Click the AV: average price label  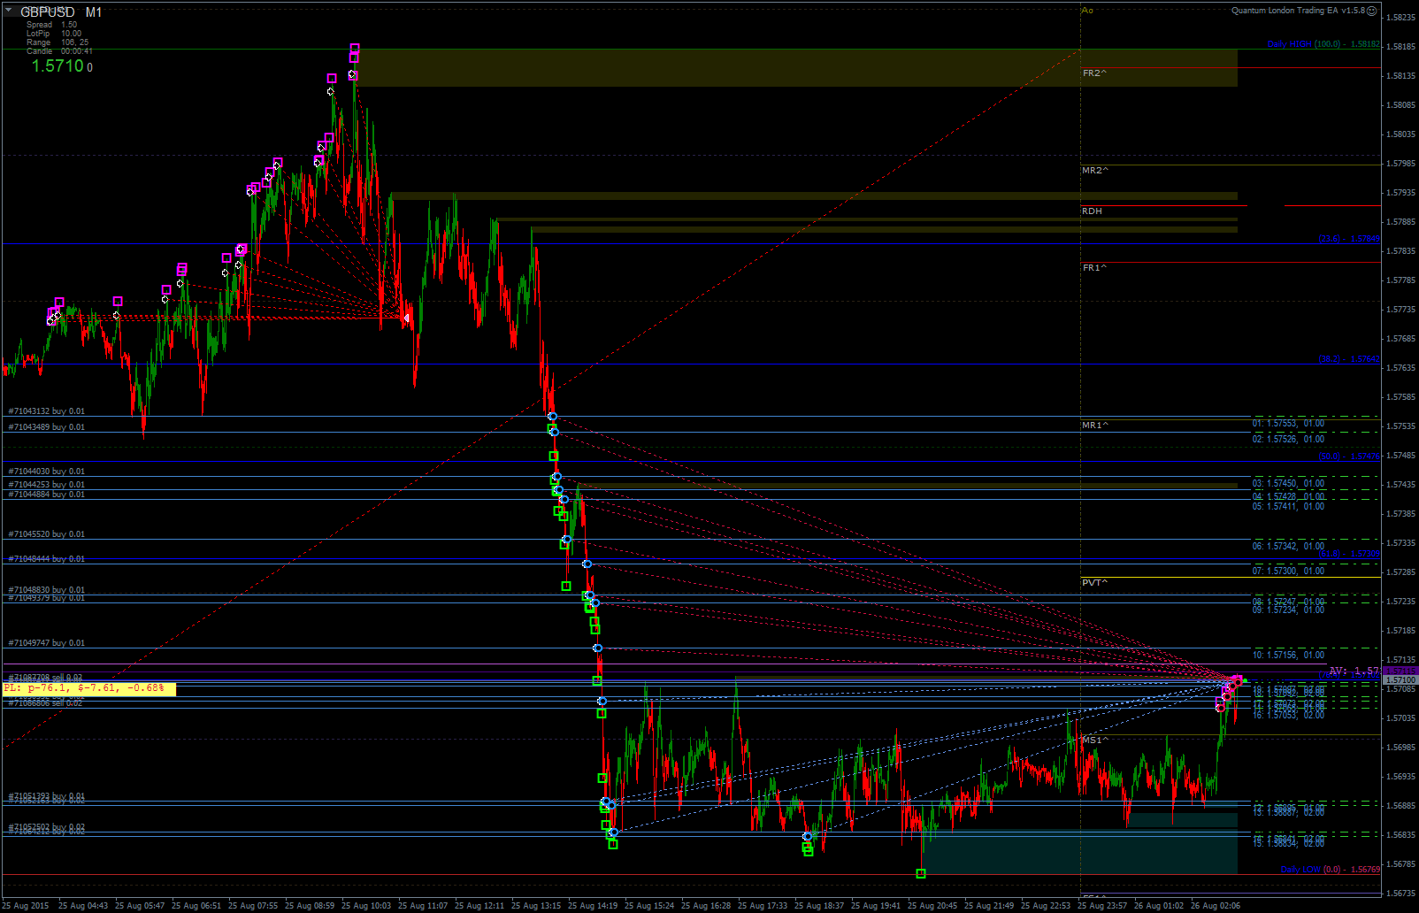click(1354, 671)
